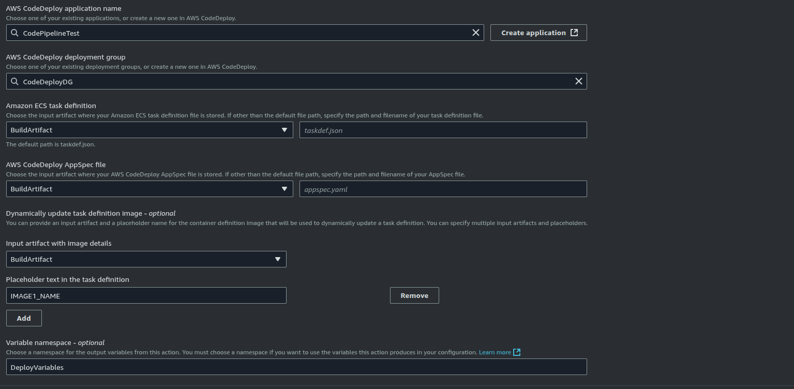Click the Add button

pos(24,318)
